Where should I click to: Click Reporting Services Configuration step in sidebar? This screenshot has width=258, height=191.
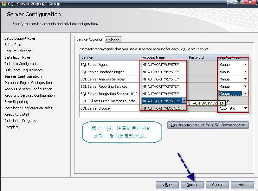pyautogui.click(x=29, y=95)
